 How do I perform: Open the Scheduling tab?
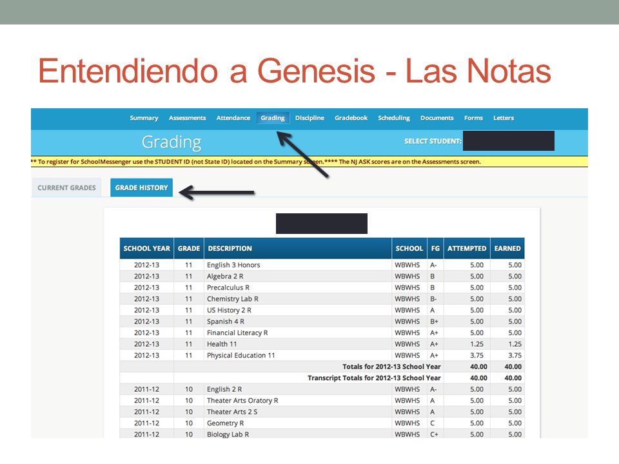click(x=393, y=118)
